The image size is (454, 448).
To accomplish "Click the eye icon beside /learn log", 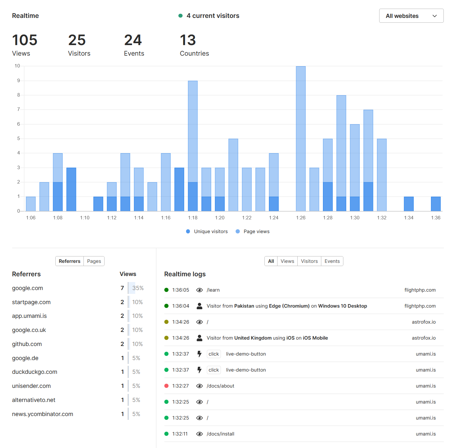I will [200, 290].
